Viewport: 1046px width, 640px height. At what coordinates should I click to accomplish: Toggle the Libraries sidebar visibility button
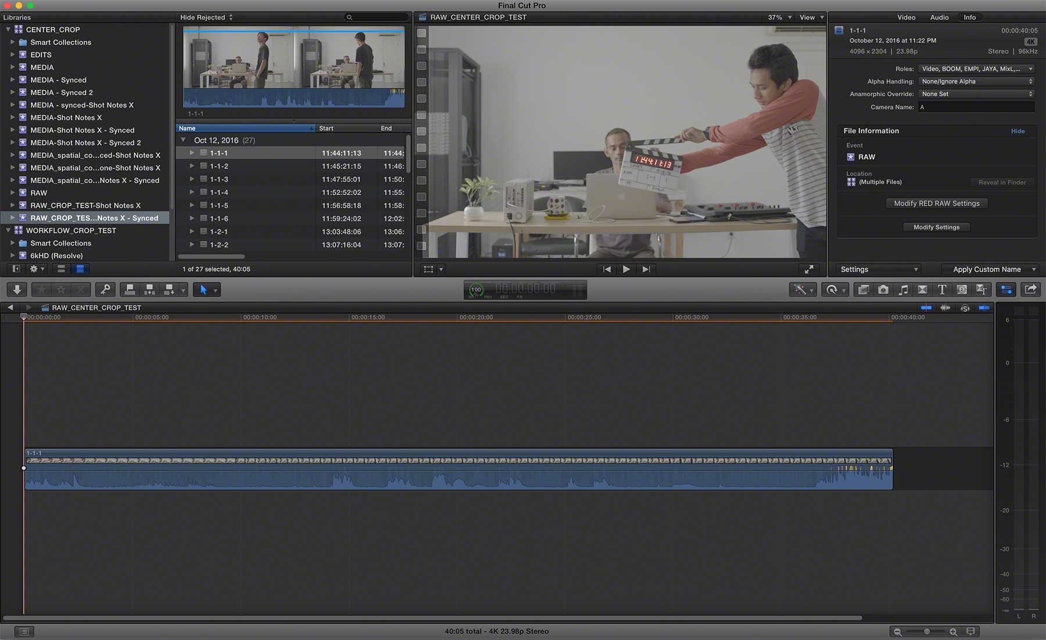tap(16, 269)
